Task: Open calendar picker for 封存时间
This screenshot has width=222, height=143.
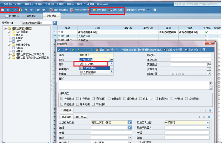Action: click(209, 69)
